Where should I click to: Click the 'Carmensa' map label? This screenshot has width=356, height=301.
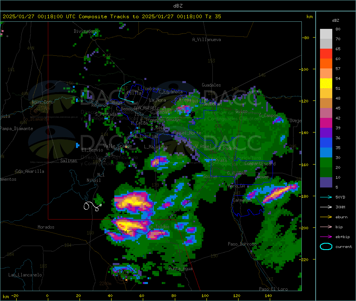pos(242,200)
